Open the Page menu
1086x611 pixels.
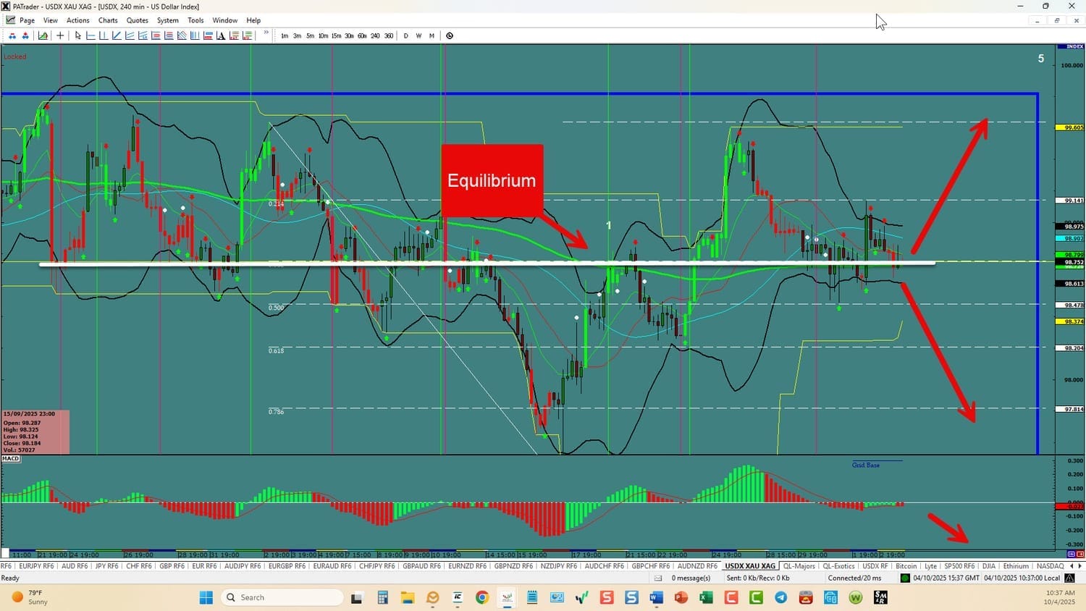coord(27,20)
